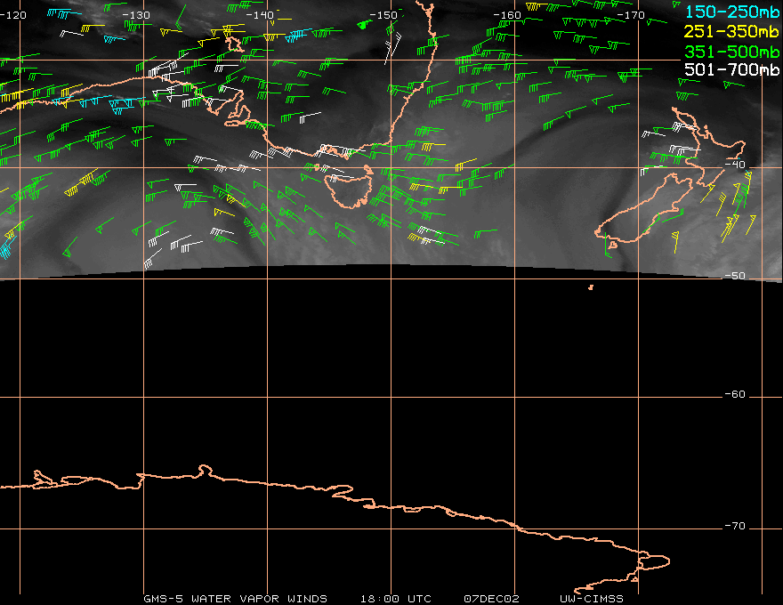Click the UW-CIMSS credit text

pyautogui.click(x=592, y=599)
